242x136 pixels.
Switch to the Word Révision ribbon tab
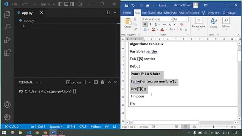181,13
